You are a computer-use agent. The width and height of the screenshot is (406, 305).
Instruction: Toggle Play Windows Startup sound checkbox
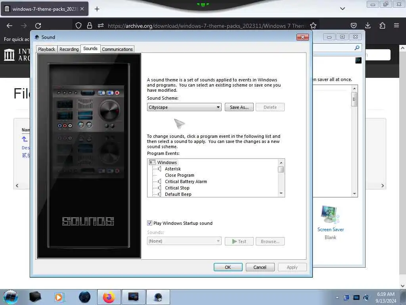[149, 223]
